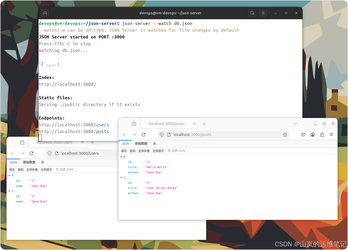Reload the localhost:3000/users page
The image size is (348, 250).
[31, 153]
